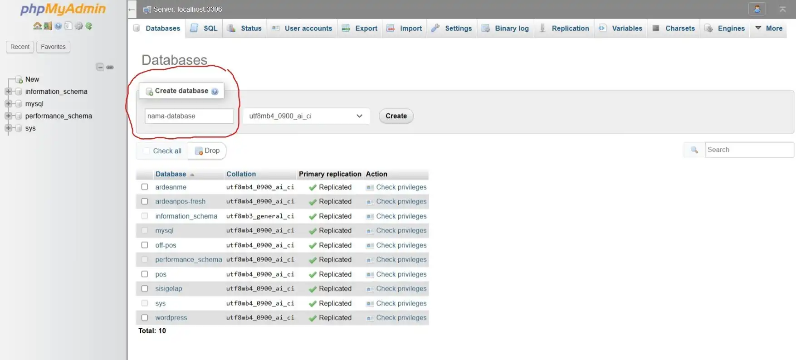This screenshot has width=796, height=360.
Task: Open the Favorites tables button
Action: [53, 47]
